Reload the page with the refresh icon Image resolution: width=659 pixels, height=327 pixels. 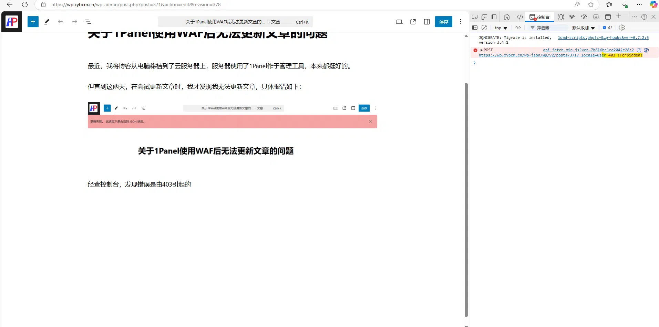(x=25, y=4)
